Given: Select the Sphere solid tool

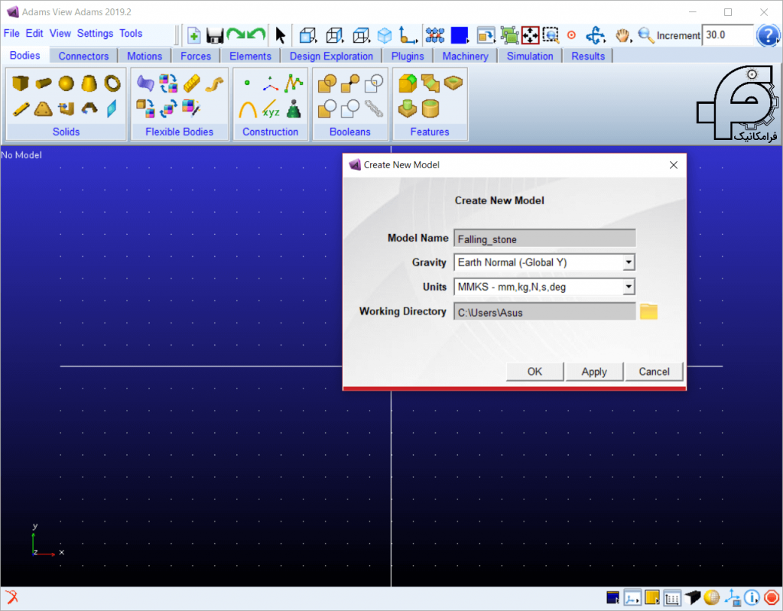Looking at the screenshot, I should [66, 83].
